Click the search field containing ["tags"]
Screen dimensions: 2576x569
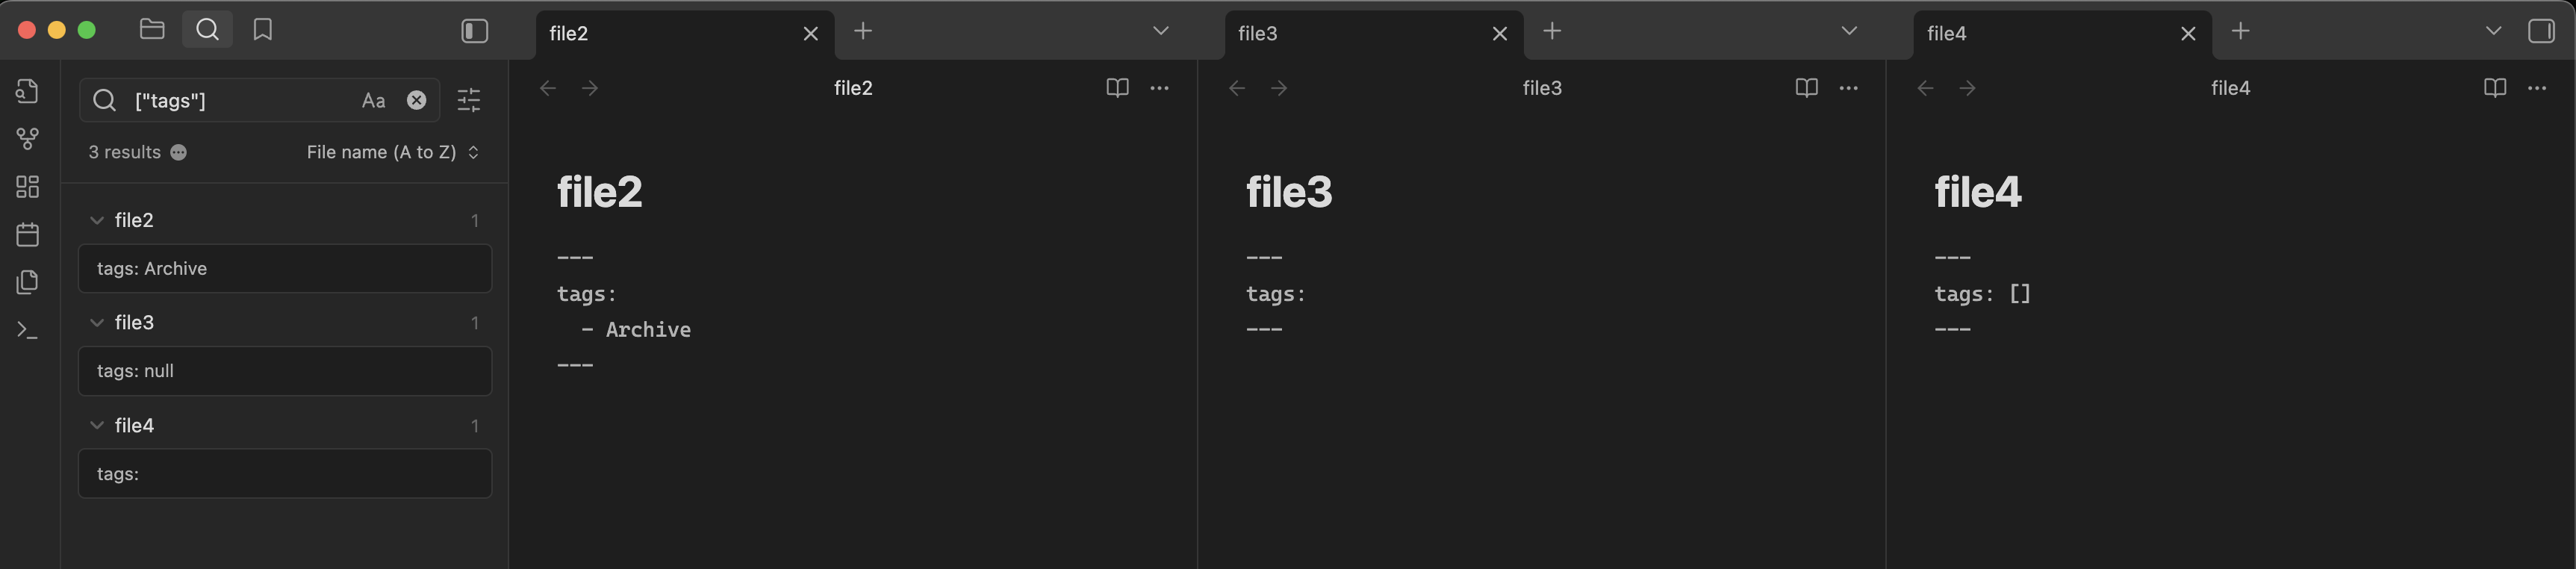point(260,100)
